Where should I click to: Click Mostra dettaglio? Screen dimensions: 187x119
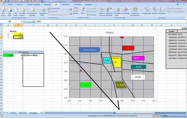(174, 8)
